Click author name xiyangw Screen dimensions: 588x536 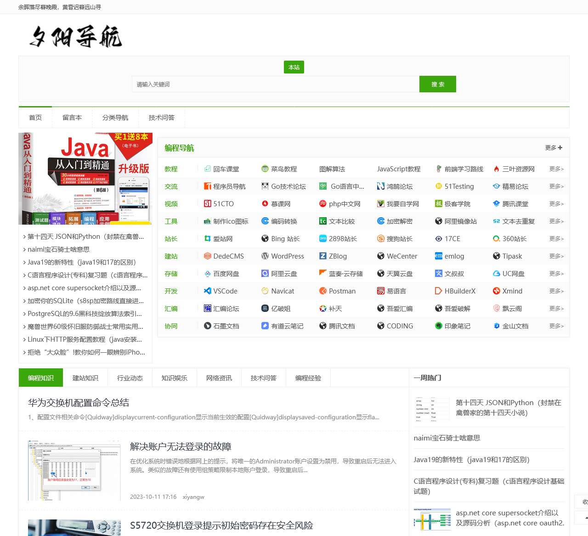[x=193, y=497]
